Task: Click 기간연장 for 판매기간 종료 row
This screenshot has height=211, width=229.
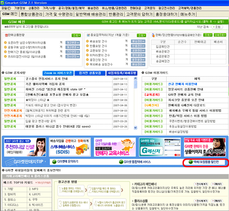Action: (72, 52)
